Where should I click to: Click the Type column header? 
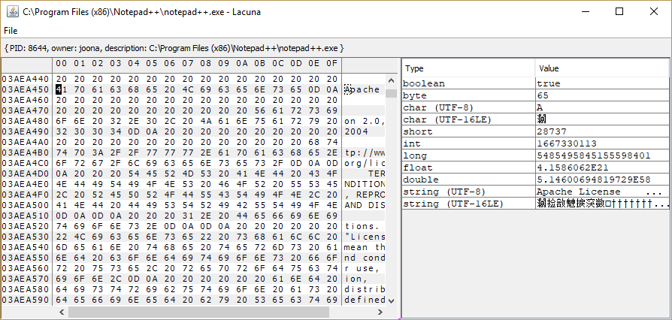[468, 68]
